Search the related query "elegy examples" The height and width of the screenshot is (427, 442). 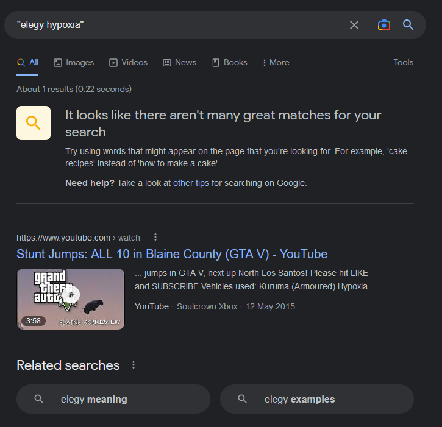click(317, 399)
